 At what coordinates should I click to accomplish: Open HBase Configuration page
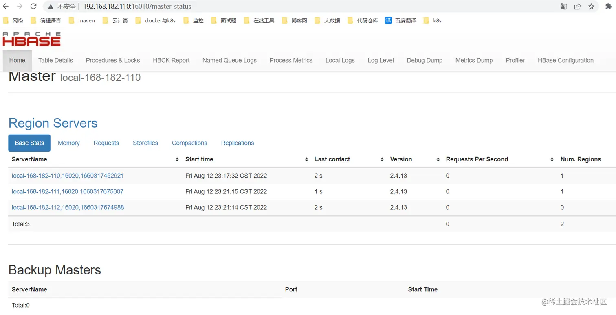click(565, 60)
